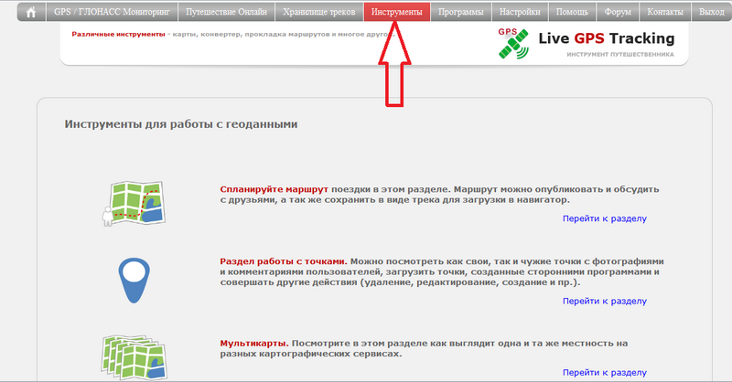Viewport: 732px width, 382px height.
Task: Open the Программы menu item
Action: click(x=462, y=13)
